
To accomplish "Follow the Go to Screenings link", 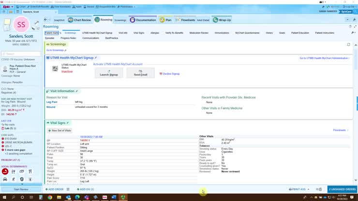I will pyautogui.click(x=56, y=50).
